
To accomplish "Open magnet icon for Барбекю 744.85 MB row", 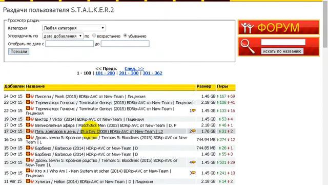I will click(32, 148).
